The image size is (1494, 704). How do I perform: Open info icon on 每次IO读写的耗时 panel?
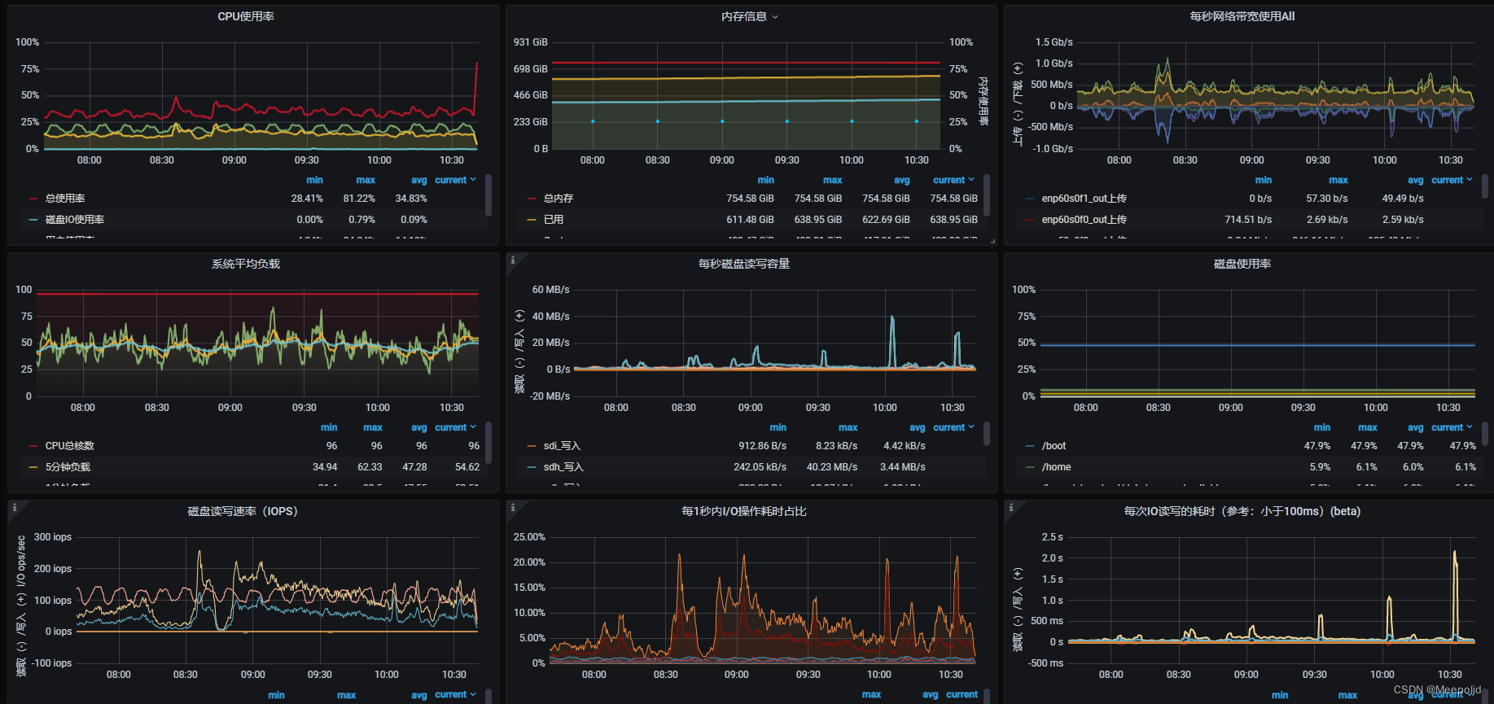pos(1011,508)
